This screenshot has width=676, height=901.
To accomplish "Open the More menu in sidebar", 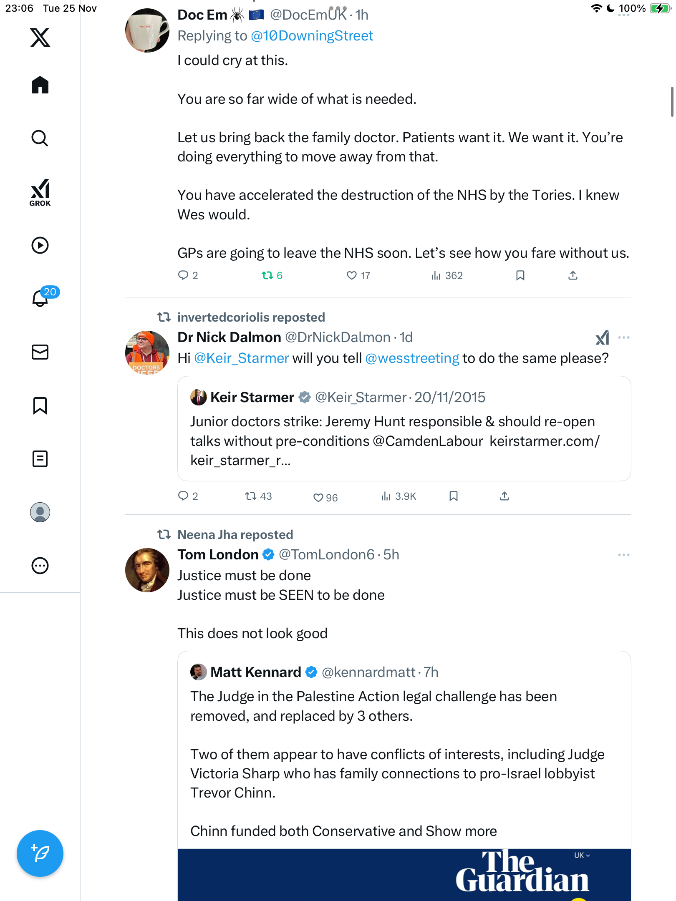I will coord(40,566).
